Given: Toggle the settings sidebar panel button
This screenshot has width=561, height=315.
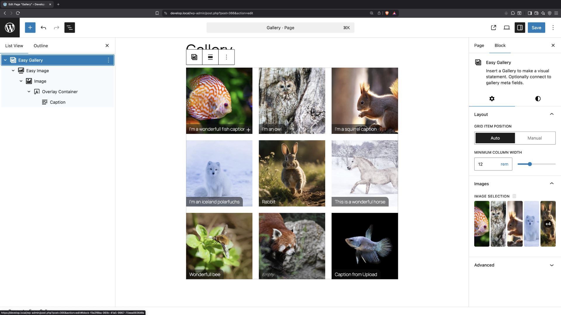Looking at the screenshot, I should click(x=520, y=28).
